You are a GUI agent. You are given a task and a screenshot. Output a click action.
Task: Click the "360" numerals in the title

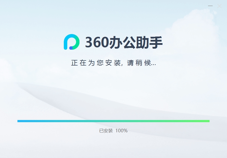point(97,42)
